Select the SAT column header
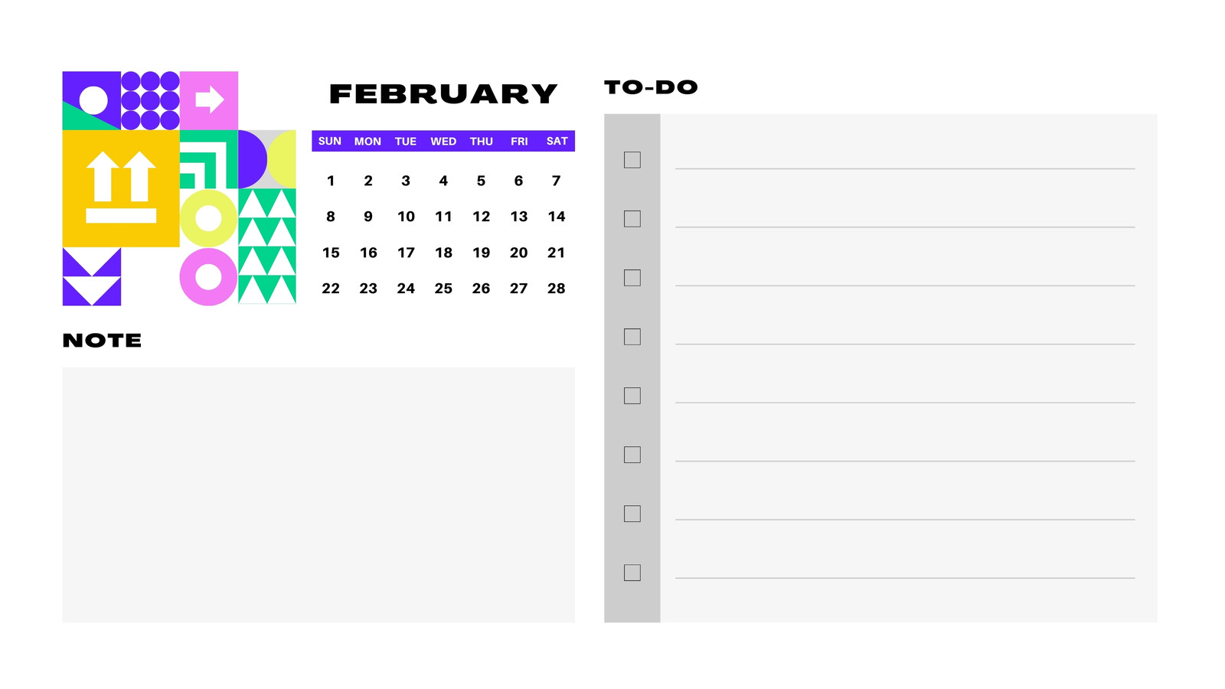This screenshot has width=1225, height=689. 557,141
